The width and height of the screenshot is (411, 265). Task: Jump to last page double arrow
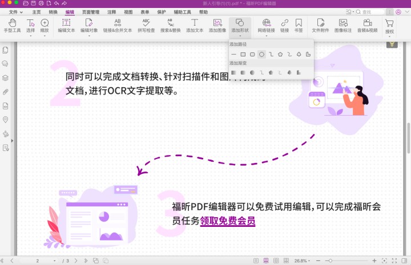pyautogui.click(x=86, y=261)
